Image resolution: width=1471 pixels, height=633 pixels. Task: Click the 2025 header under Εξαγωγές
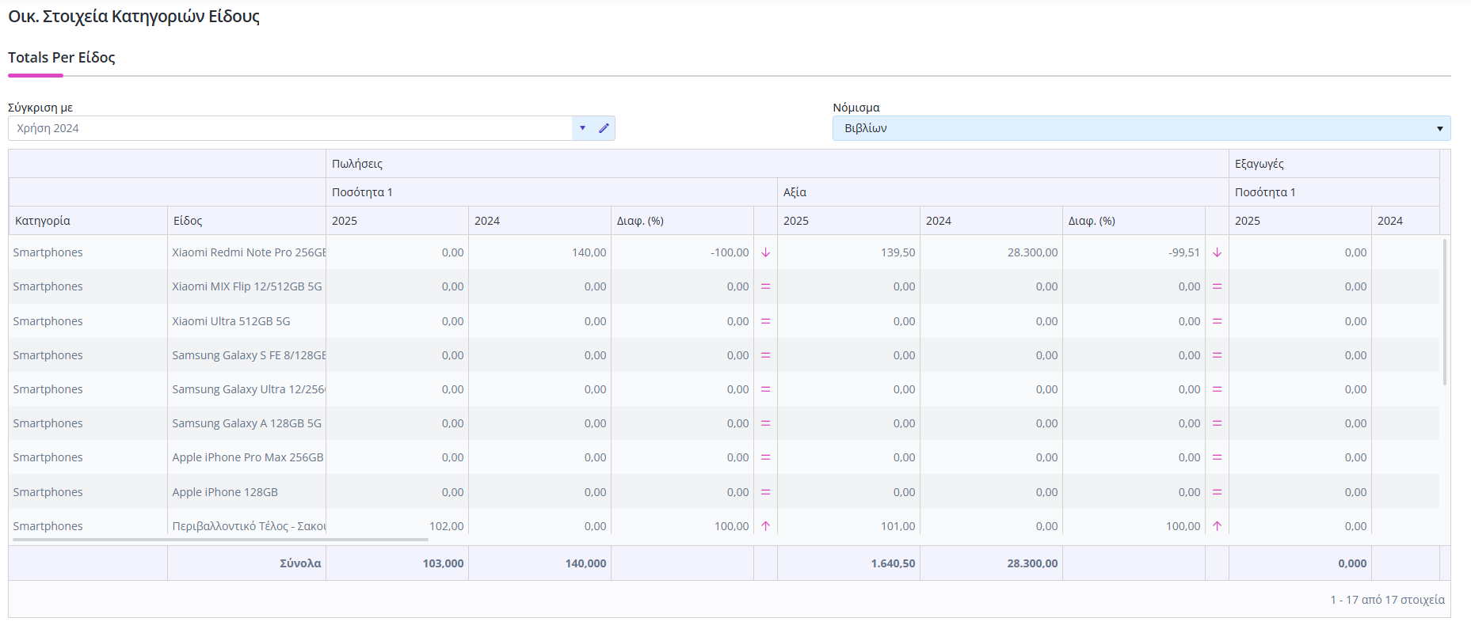click(x=1300, y=221)
